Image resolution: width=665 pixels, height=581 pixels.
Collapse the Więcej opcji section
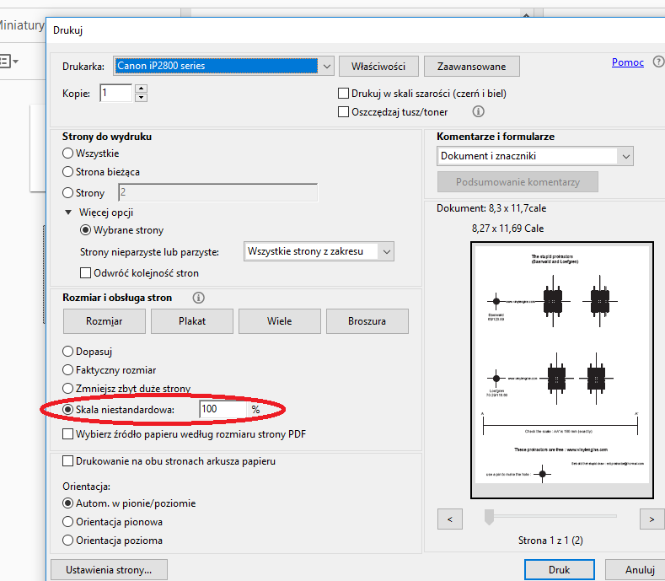(69, 212)
